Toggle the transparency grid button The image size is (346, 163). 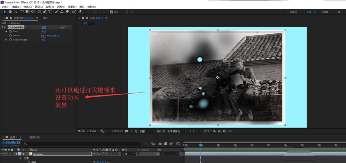[164, 131]
